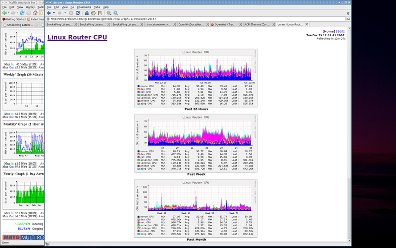Switch to the tom.stoeveken.c... tab
The image size is (396, 248).
click(160, 24)
